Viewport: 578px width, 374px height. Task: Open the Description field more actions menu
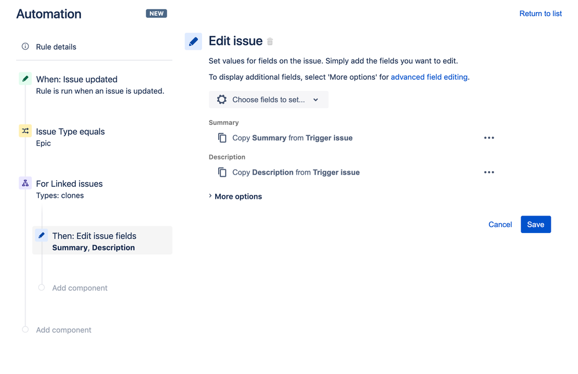[489, 172]
